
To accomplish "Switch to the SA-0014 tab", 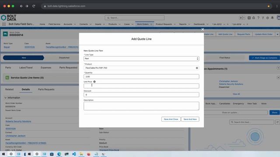I will (x=237, y=24).
